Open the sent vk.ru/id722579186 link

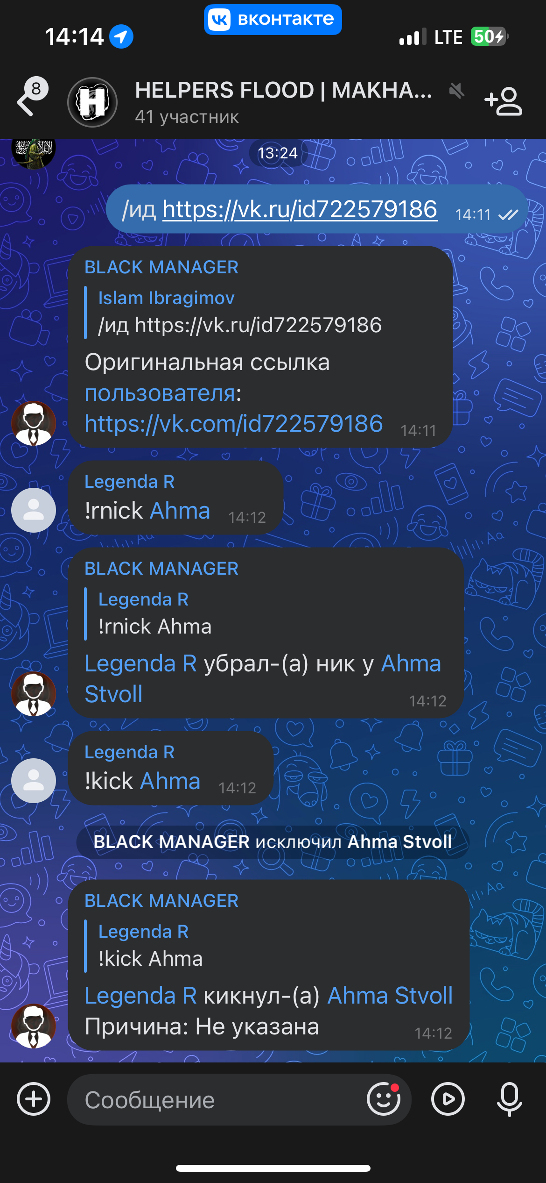click(x=300, y=209)
